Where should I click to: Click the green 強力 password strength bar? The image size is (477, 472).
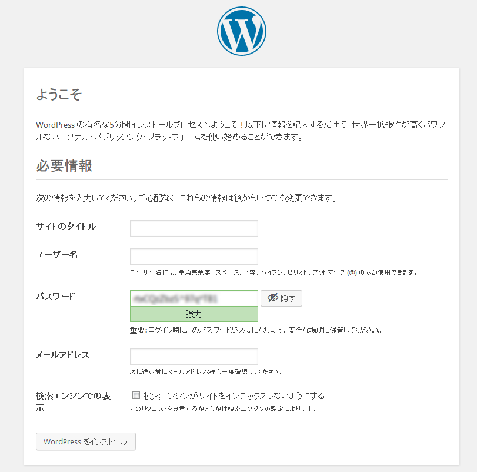(x=194, y=314)
